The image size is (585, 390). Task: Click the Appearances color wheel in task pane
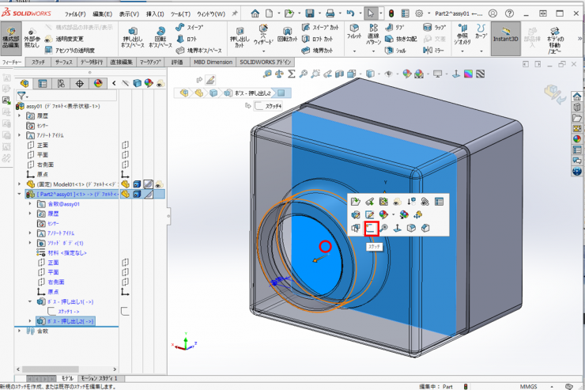[577, 140]
